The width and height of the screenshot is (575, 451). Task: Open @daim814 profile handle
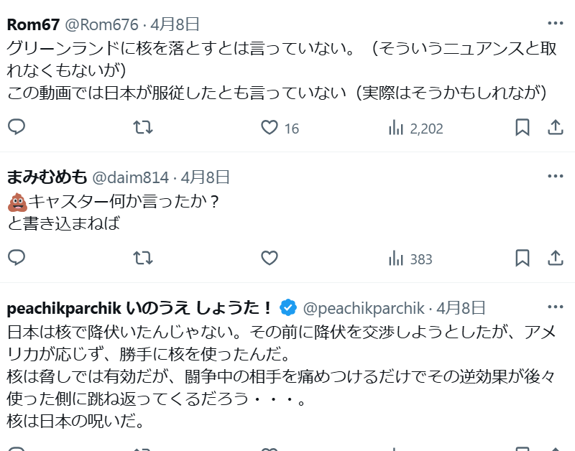130,177
